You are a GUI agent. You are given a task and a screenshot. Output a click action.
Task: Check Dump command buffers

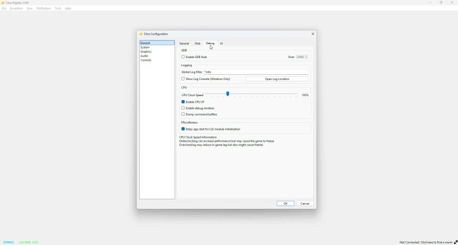[183, 114]
